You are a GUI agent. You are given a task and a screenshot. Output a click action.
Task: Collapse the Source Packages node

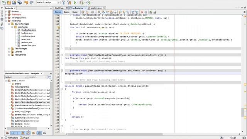pyautogui.click(x=9, y=24)
